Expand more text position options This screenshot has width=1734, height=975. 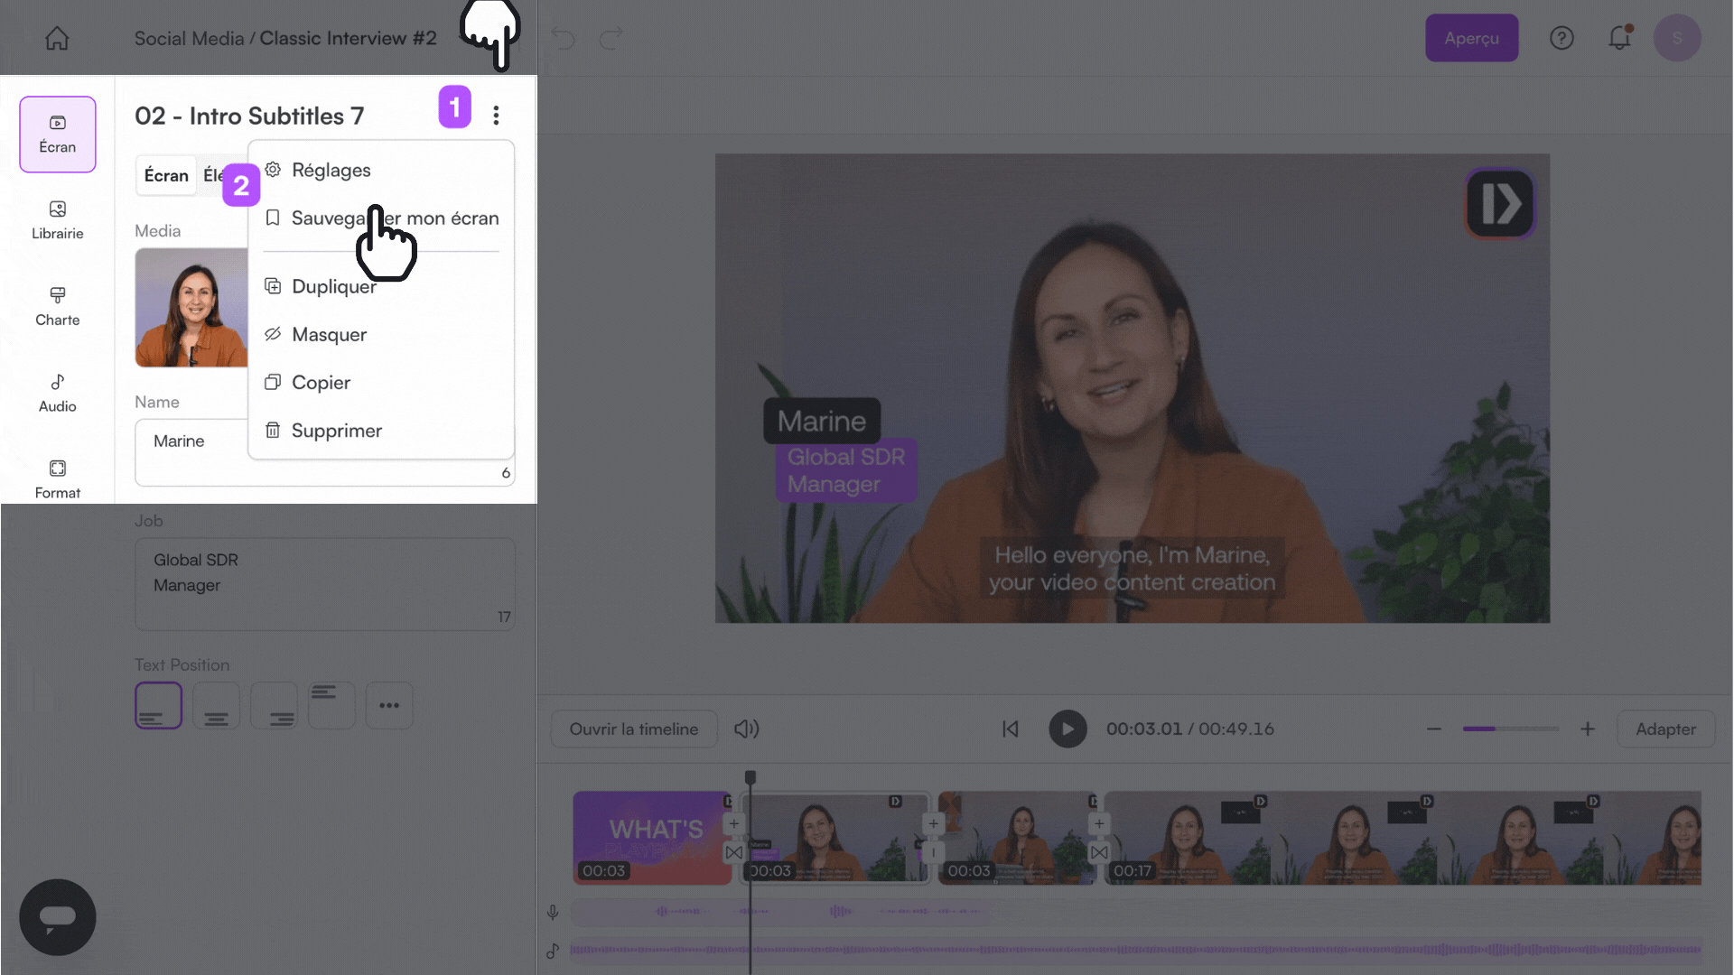click(x=389, y=705)
